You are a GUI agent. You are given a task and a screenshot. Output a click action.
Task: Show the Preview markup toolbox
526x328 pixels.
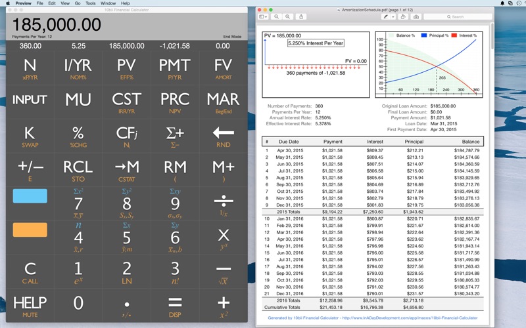point(416,17)
